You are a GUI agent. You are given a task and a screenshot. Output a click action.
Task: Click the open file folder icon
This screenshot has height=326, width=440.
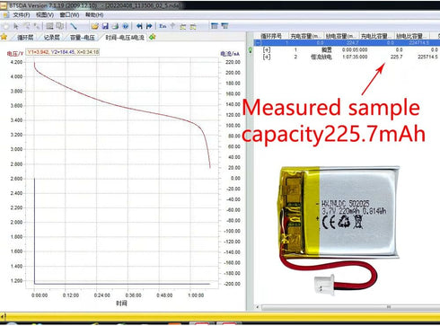click(x=95, y=26)
